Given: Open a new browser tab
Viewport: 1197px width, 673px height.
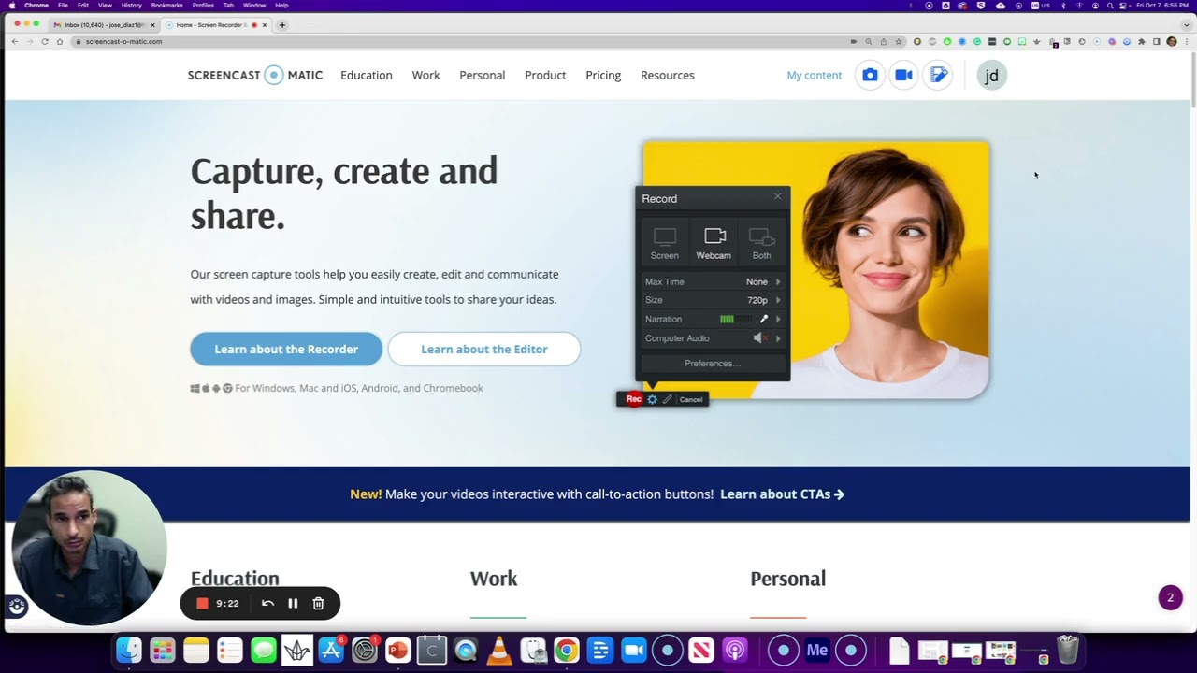Looking at the screenshot, I should pyautogui.click(x=282, y=25).
